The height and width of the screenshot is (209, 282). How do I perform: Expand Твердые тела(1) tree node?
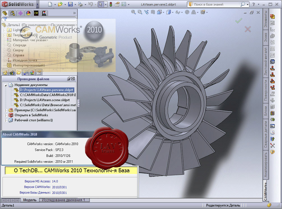point(4,35)
